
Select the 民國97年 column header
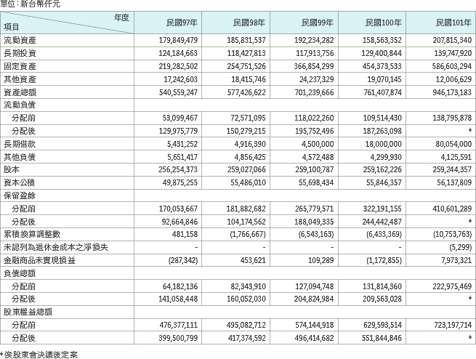point(182,23)
